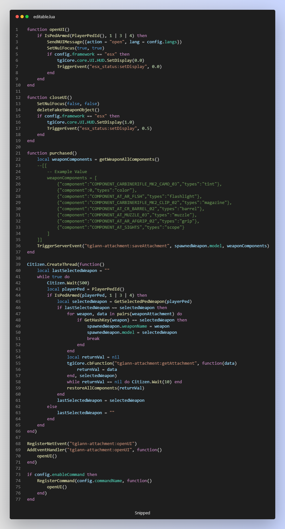Click 'tgiCore.core.UI.HUD.SetDisplay(1.0)' line

pyautogui.click(x=91, y=122)
